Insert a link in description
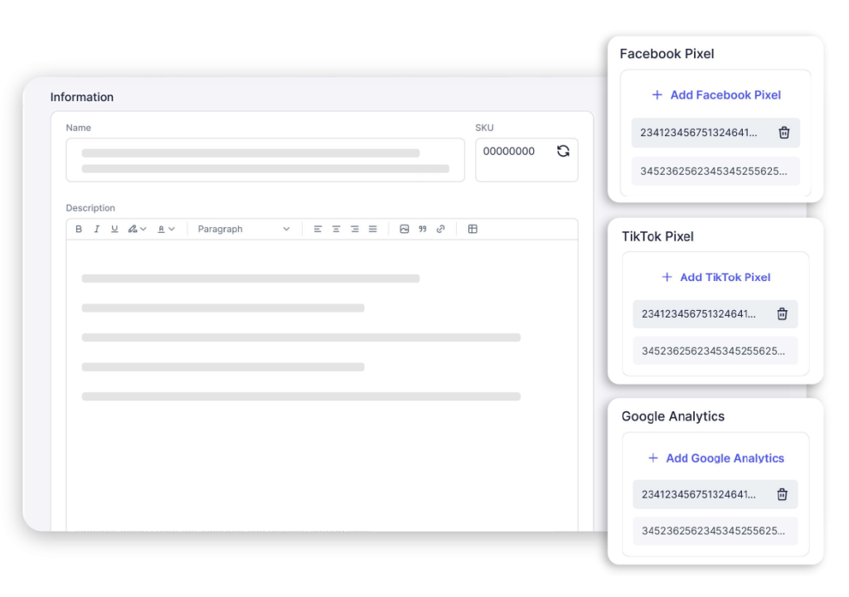 click(x=440, y=229)
